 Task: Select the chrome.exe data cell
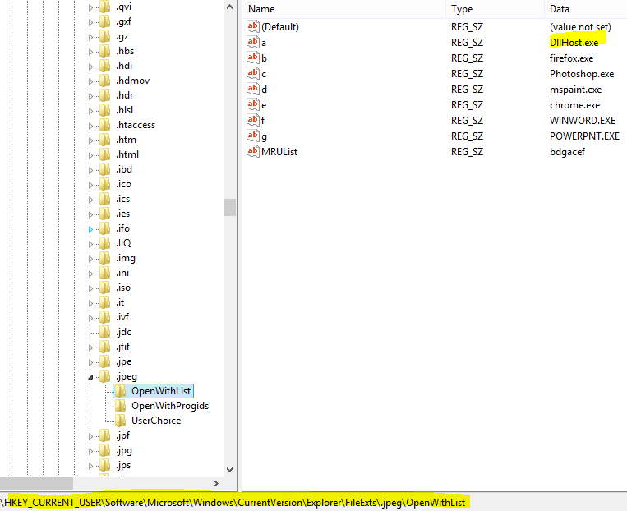coord(574,105)
